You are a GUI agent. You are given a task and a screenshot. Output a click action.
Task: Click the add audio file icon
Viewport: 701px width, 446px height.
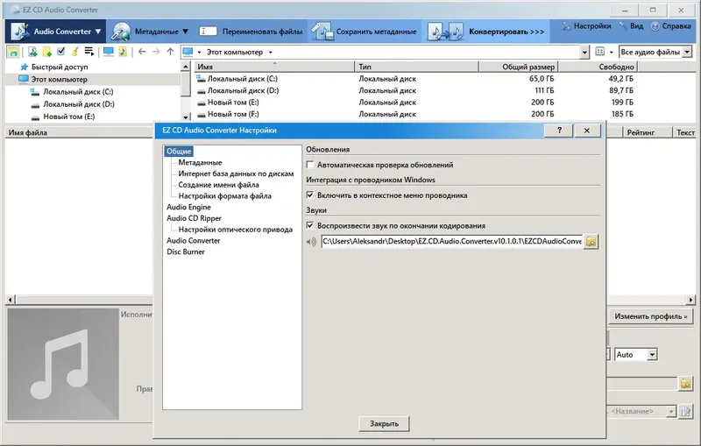click(x=32, y=52)
